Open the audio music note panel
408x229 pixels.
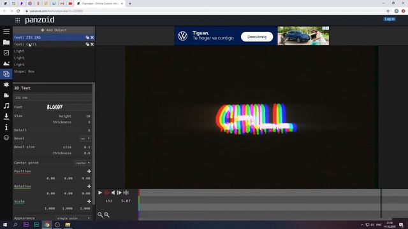tap(6, 106)
